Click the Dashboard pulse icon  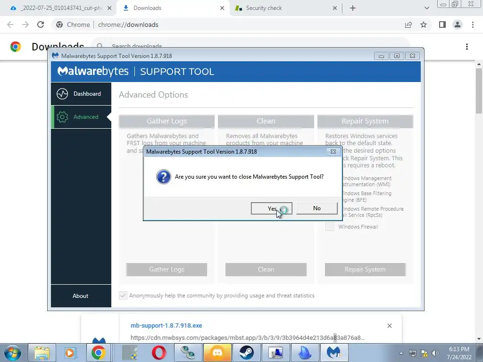[x=62, y=94]
